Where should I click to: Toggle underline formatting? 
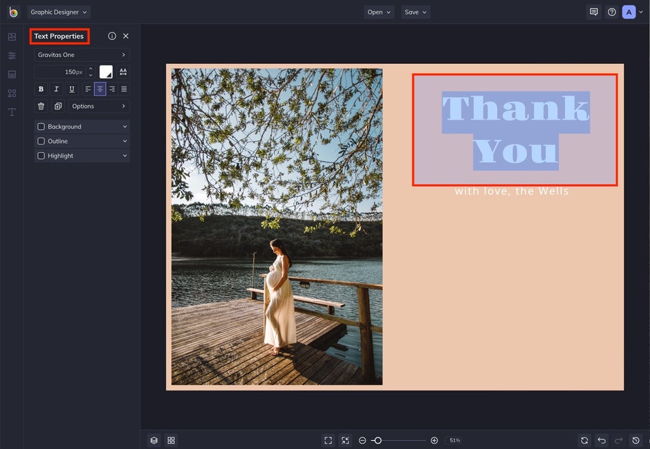[x=72, y=89]
